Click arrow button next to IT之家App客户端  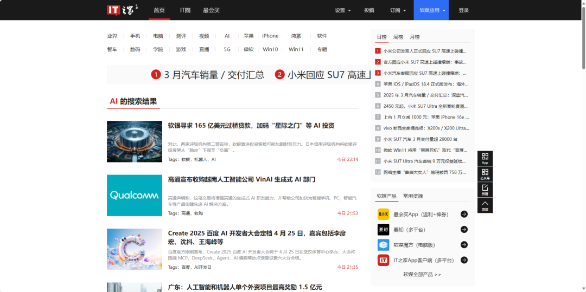point(464,260)
